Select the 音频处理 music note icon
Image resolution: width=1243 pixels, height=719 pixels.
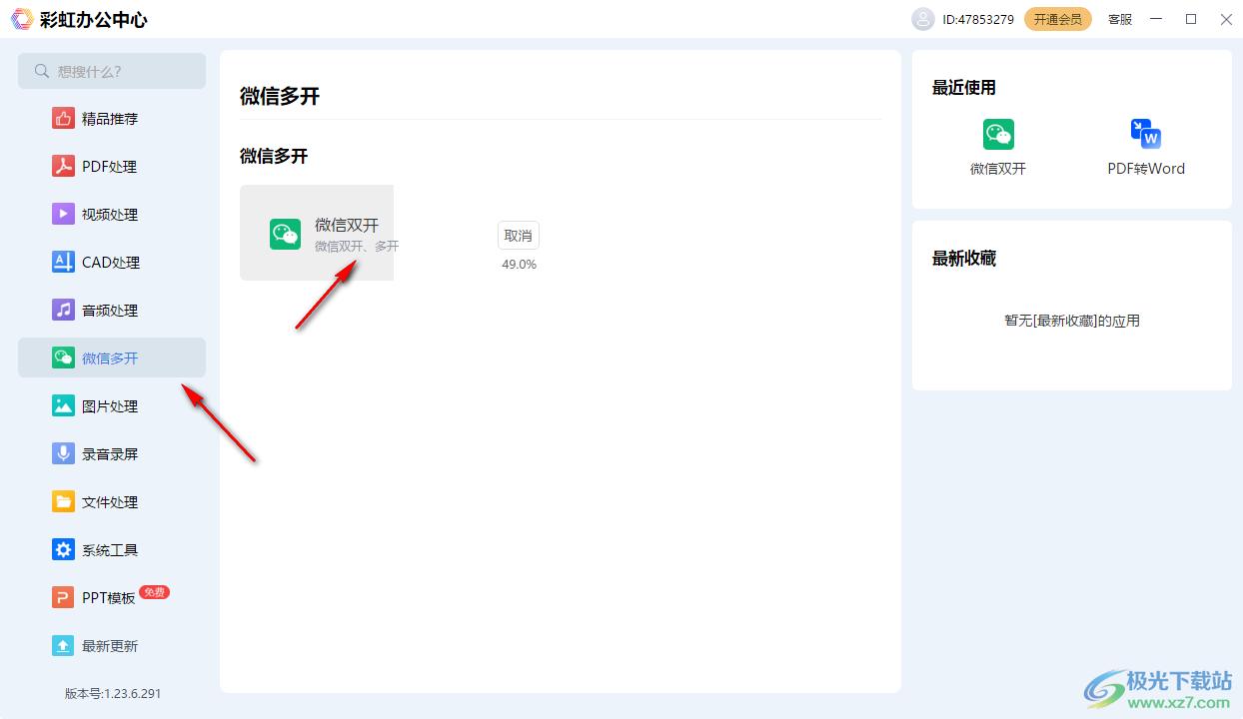click(63, 311)
